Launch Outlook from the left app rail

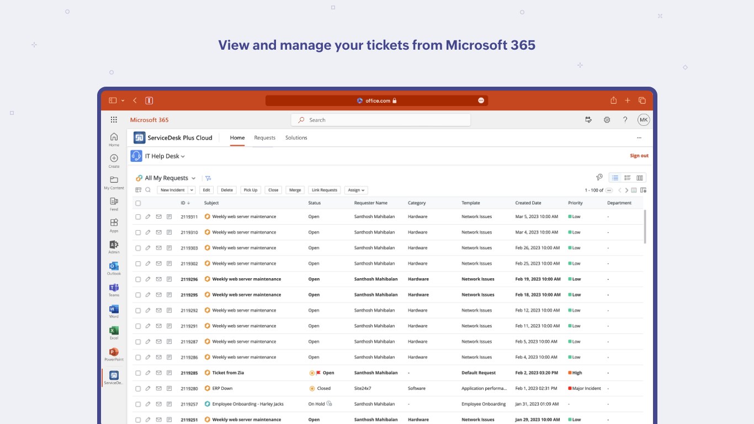pyautogui.click(x=114, y=268)
